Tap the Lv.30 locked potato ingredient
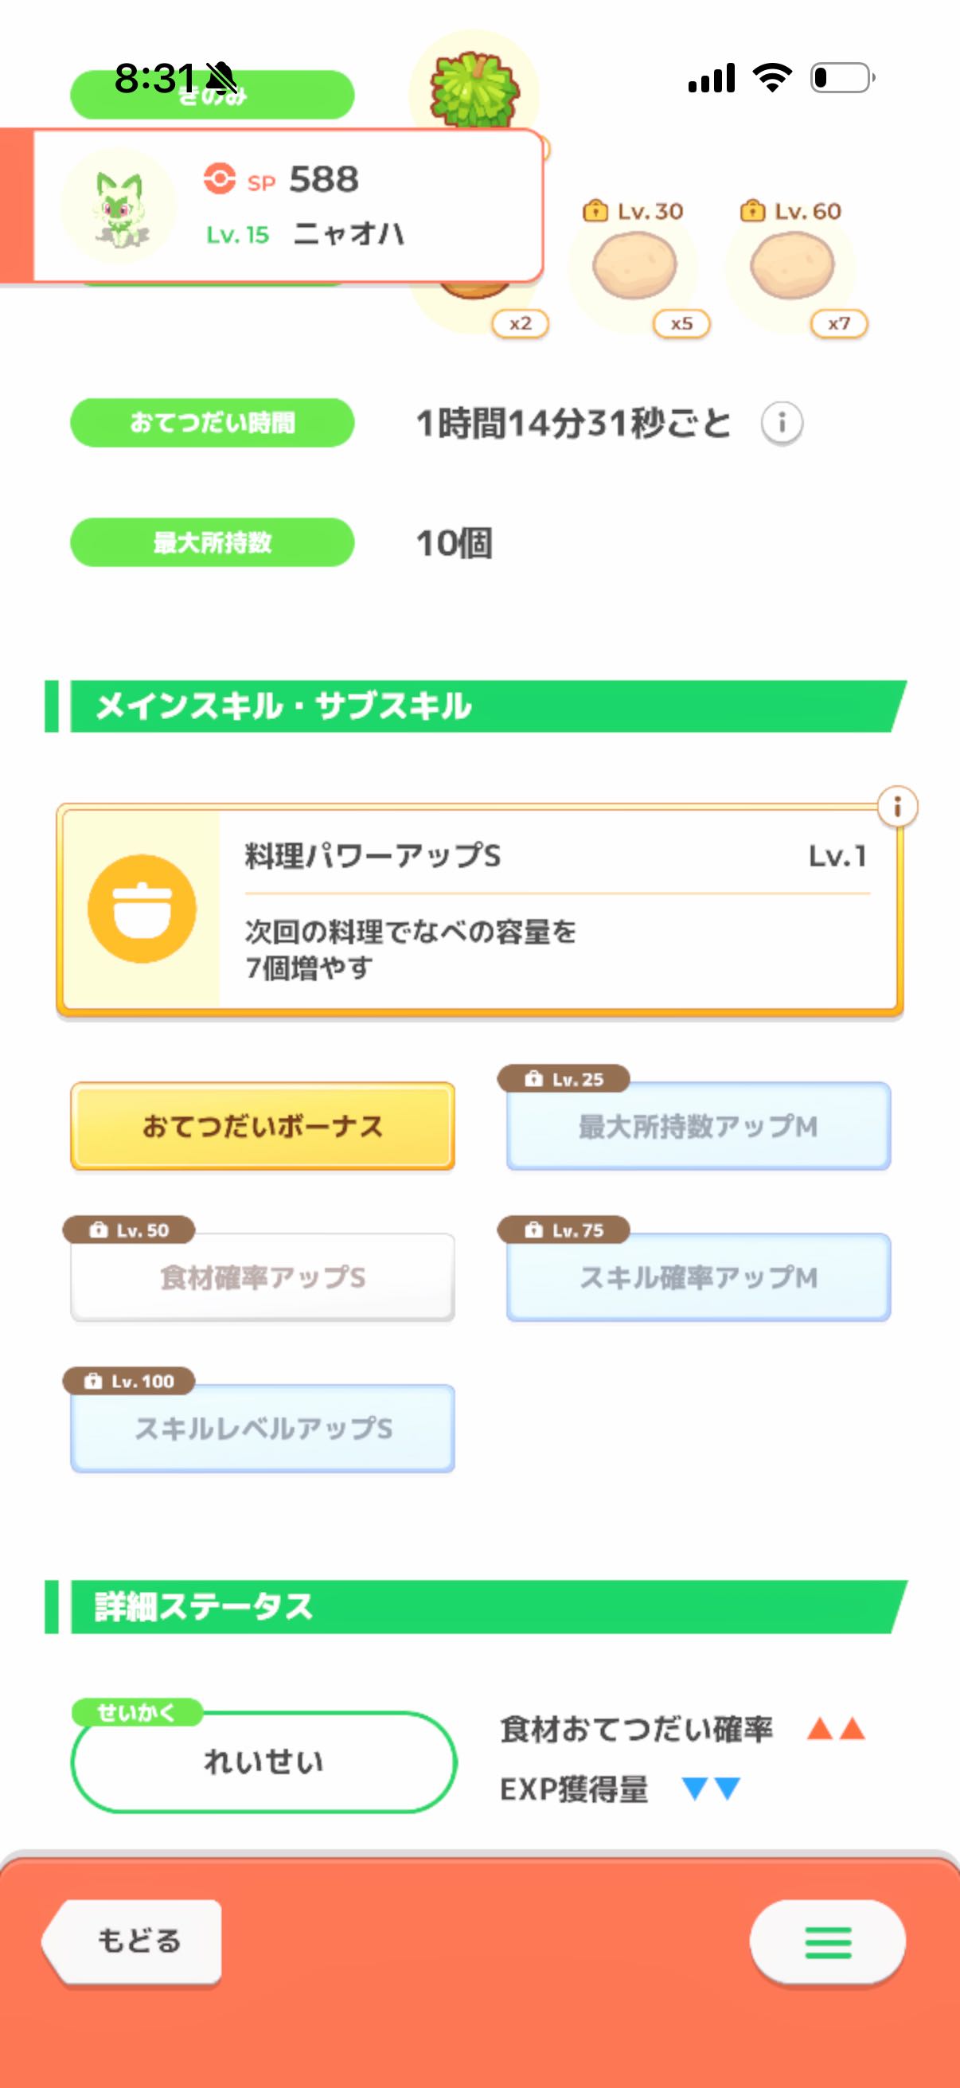 [634, 266]
